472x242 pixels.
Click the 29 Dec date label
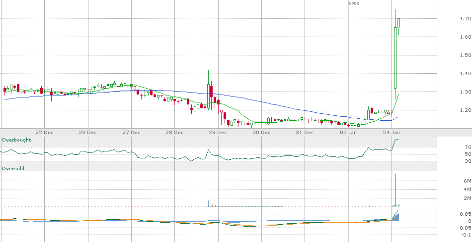point(218,133)
